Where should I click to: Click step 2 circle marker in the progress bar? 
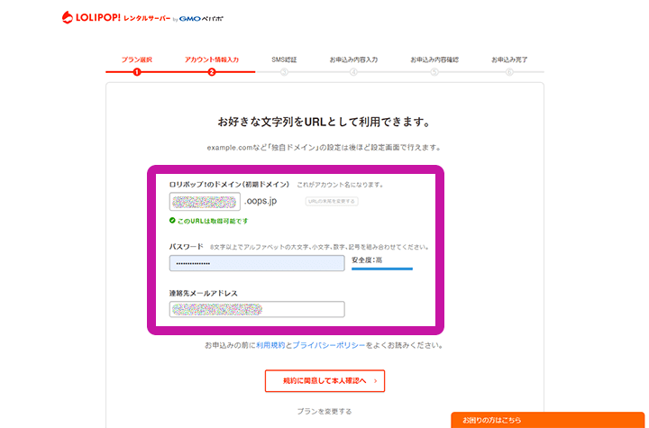coord(212,72)
